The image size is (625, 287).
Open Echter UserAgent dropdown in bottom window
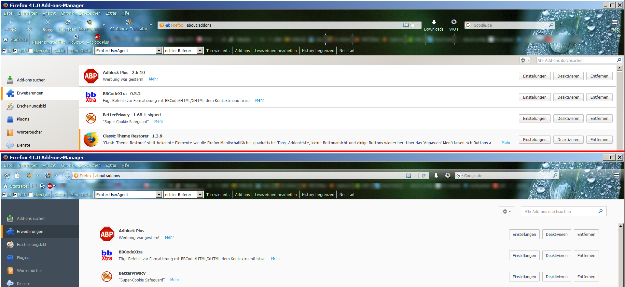click(128, 194)
